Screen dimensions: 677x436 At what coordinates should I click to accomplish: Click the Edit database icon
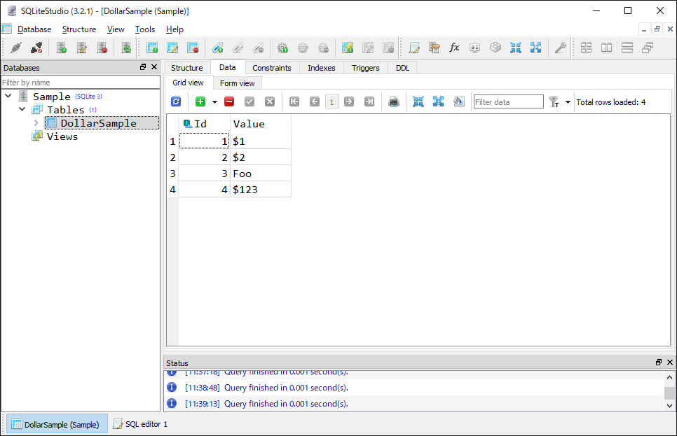point(81,48)
